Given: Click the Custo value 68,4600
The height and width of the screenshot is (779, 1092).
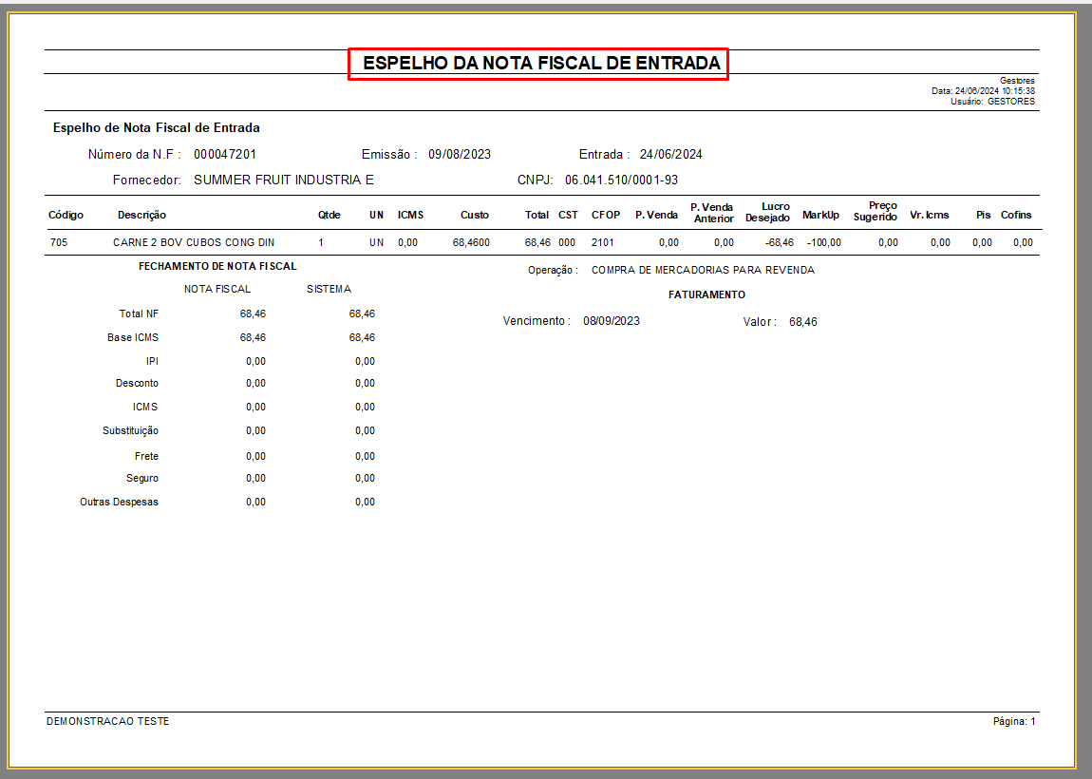Looking at the screenshot, I should 471,242.
